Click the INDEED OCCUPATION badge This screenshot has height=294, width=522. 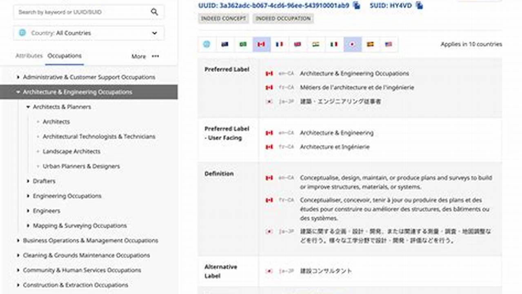tap(283, 18)
